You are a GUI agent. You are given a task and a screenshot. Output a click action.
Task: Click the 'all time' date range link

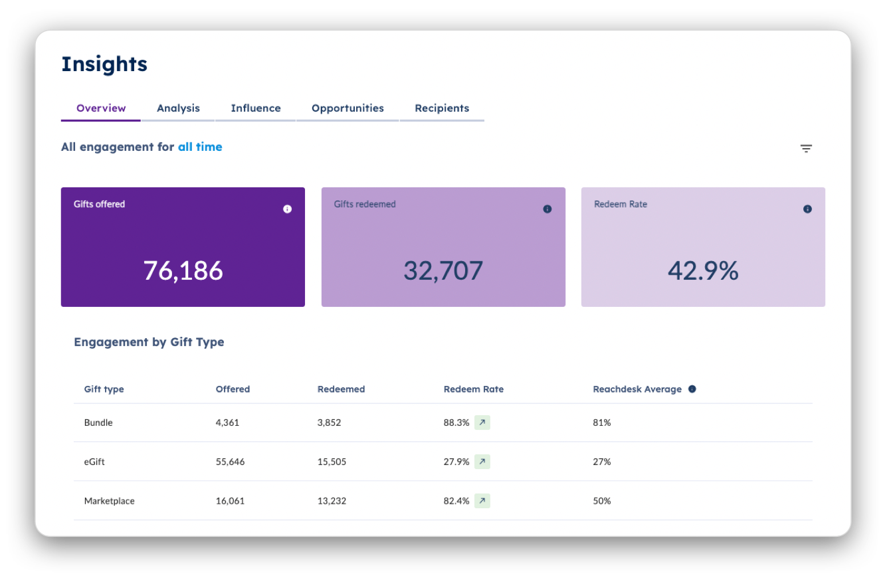[x=200, y=147]
